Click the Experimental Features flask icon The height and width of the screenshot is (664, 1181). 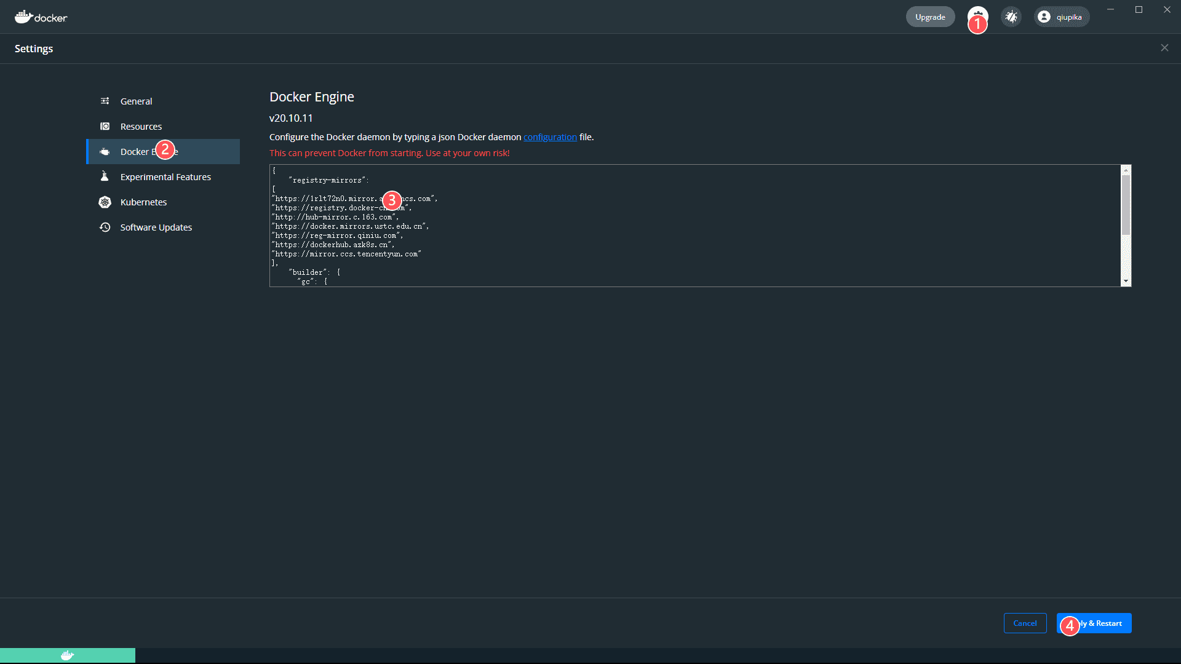click(105, 176)
